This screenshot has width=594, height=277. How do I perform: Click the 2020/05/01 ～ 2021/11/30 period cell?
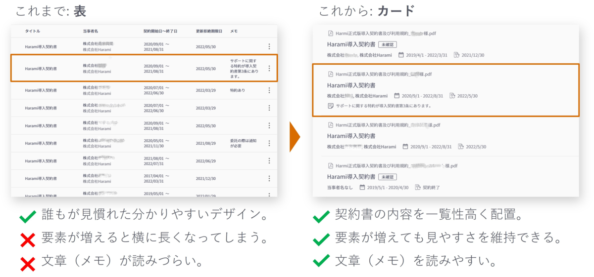click(x=157, y=143)
